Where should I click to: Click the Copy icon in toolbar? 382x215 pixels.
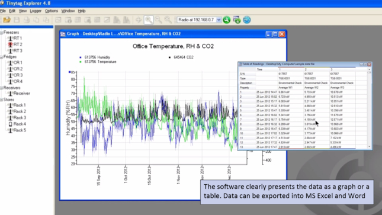(x=36, y=20)
